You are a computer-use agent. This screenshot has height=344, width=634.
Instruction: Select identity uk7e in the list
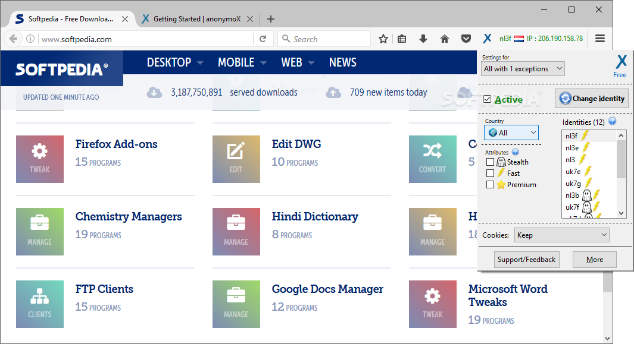[x=589, y=172]
